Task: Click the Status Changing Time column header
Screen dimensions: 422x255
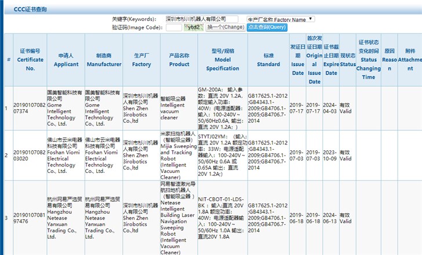Action: click(x=369, y=60)
